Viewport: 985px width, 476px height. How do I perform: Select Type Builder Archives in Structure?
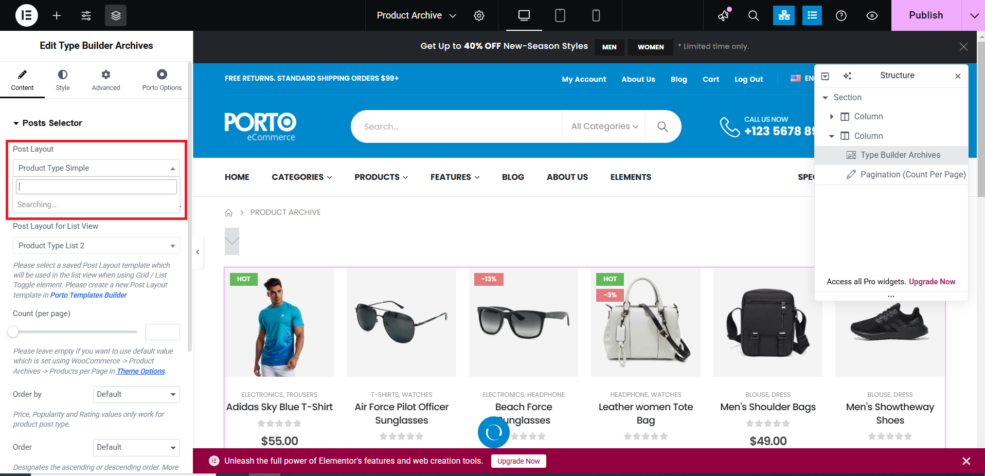tap(891, 155)
